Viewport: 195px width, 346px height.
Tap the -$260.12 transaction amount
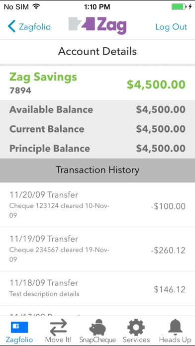pos(168,250)
